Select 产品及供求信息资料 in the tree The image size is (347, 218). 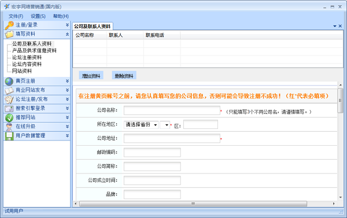click(34, 51)
